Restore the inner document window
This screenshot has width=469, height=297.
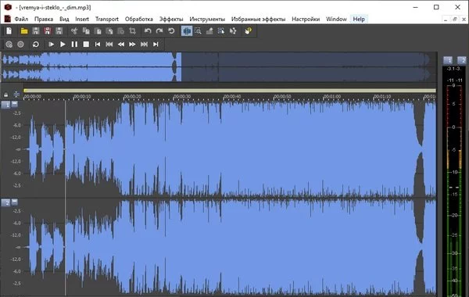[455, 19]
